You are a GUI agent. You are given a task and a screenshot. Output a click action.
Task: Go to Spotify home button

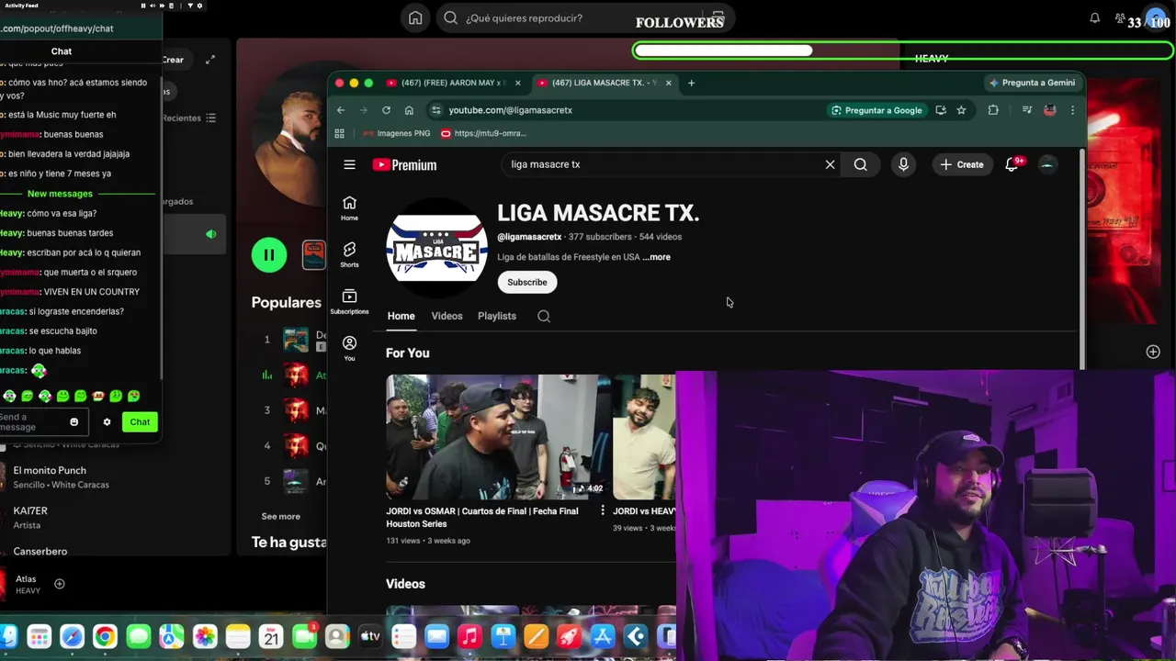pyautogui.click(x=415, y=18)
